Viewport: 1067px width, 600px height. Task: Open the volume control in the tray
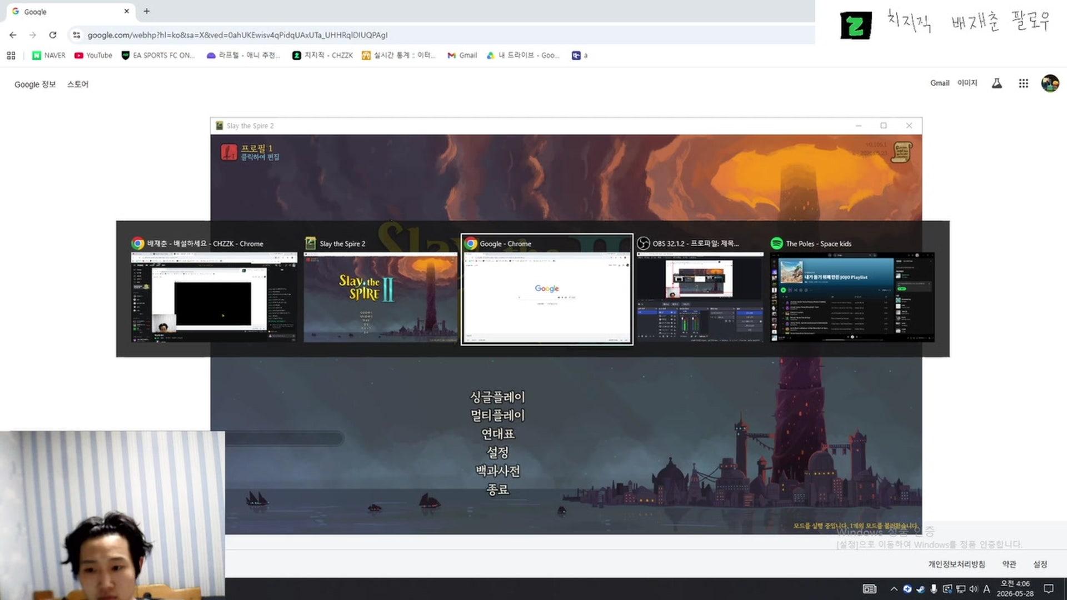[x=974, y=589]
